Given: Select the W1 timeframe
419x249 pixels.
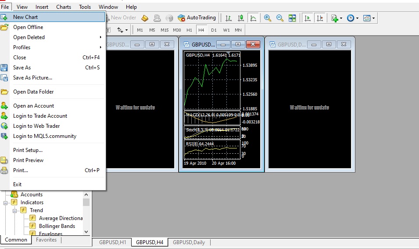Looking at the screenshot, I should coord(226,30).
